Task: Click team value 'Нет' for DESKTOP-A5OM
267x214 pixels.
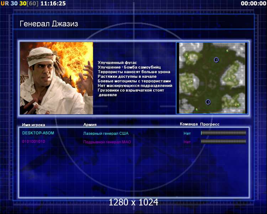Action: pyautogui.click(x=187, y=133)
